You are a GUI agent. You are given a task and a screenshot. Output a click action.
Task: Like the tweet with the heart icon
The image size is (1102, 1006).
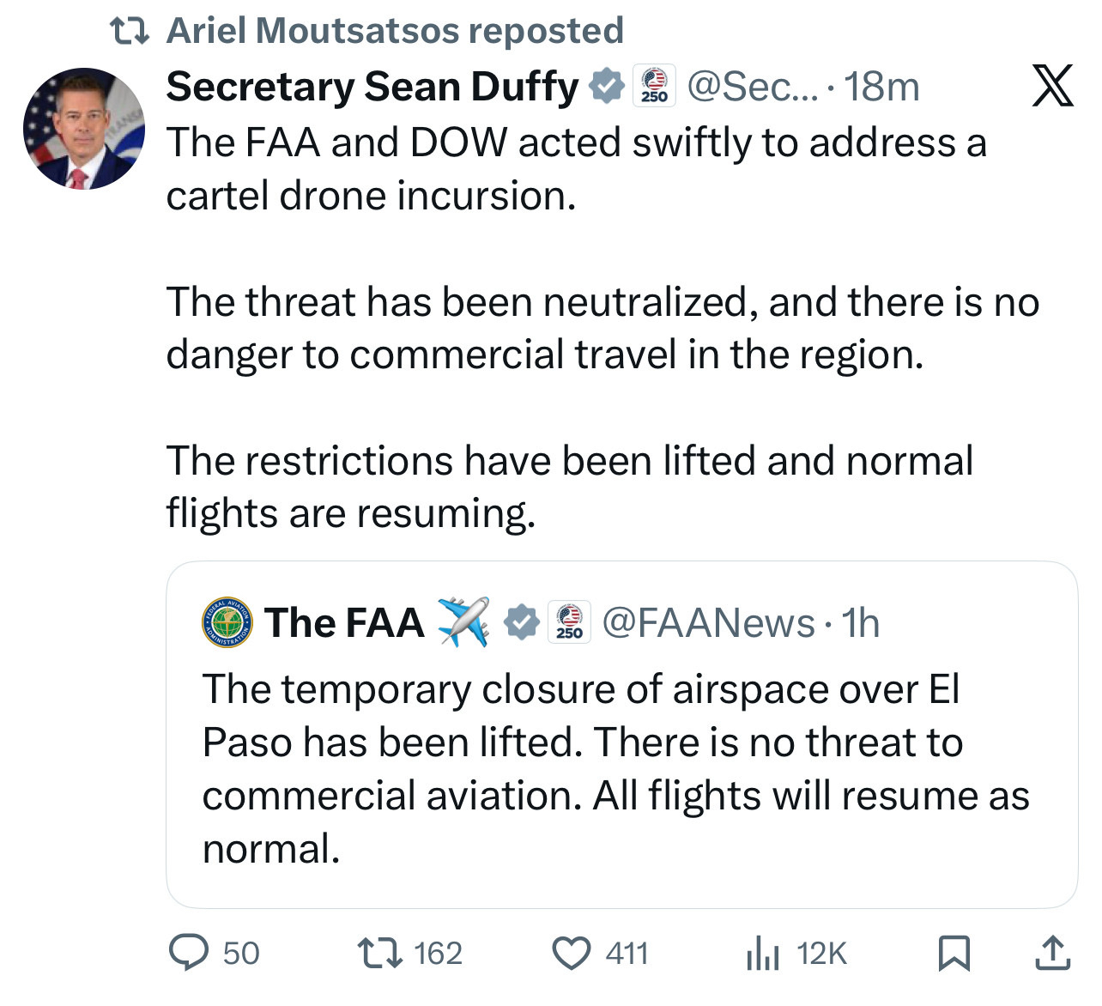pyautogui.click(x=571, y=954)
